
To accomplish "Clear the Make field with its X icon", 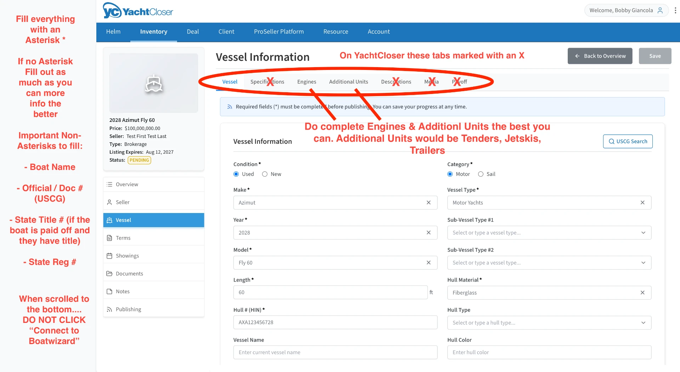I will click(429, 202).
